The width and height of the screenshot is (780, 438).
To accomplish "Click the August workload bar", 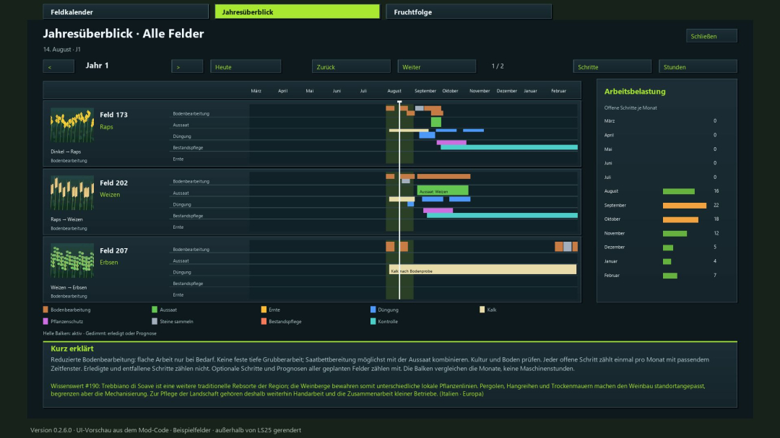I will tap(678, 191).
